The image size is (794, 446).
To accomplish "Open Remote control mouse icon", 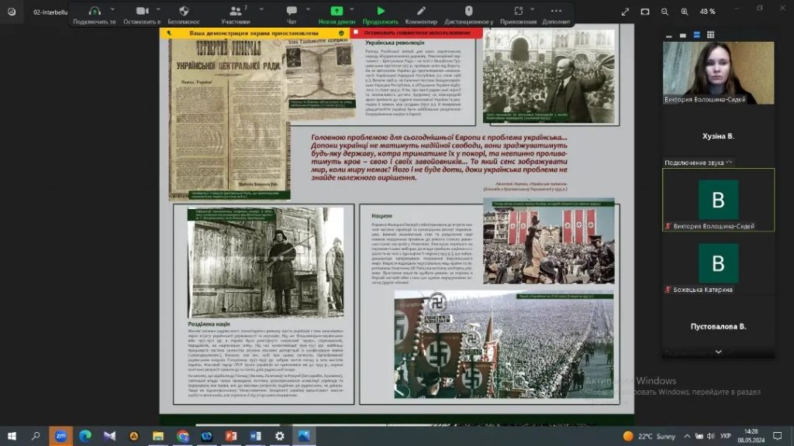I will 468,12.
